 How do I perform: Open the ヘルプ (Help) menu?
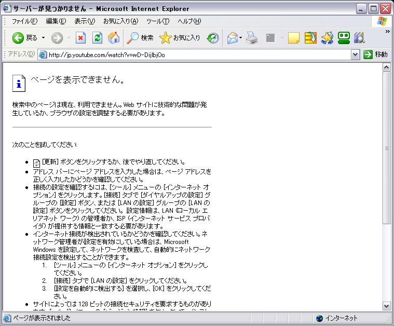click(189, 21)
